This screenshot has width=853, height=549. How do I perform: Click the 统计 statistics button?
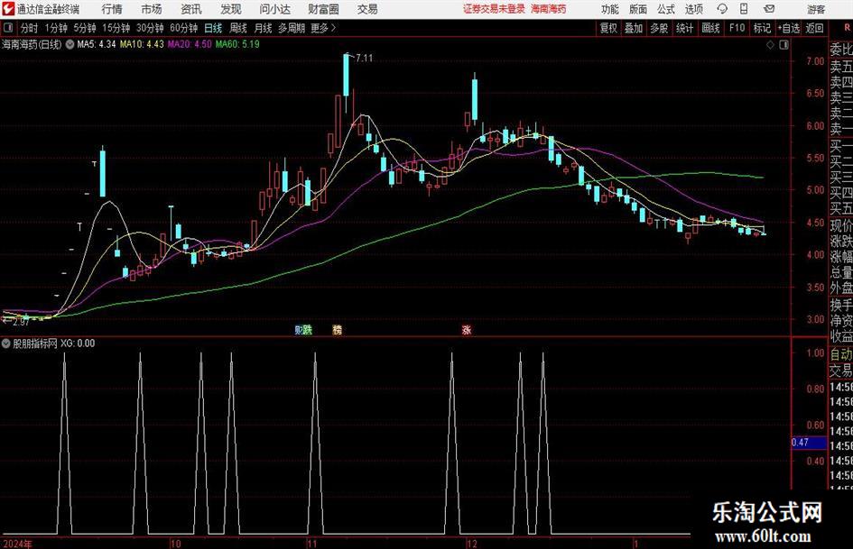coord(685,28)
